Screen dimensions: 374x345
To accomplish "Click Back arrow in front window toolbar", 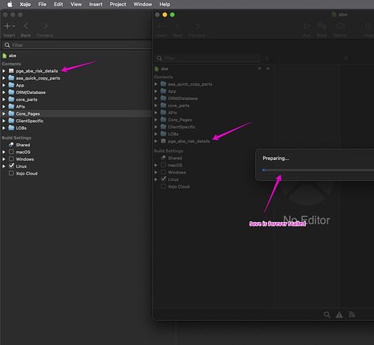I will pos(178,26).
